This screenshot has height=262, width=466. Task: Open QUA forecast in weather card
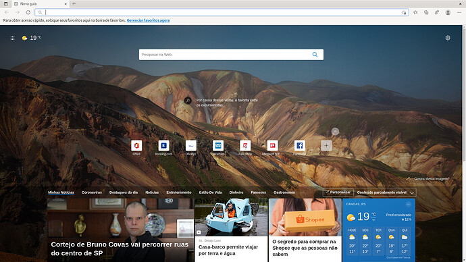coord(392,241)
